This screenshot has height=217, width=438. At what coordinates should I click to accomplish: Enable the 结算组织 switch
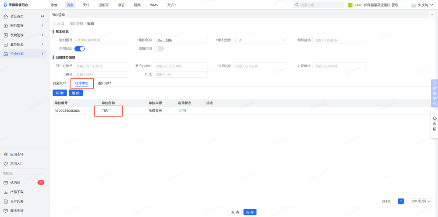(159, 49)
